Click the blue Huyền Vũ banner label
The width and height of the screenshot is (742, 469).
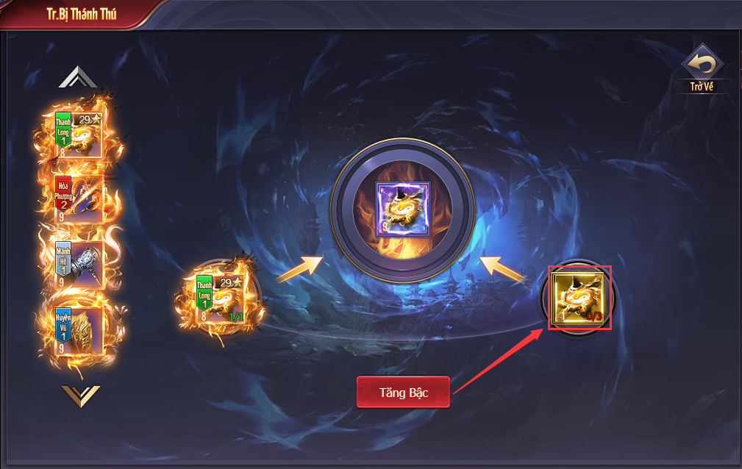click(63, 325)
